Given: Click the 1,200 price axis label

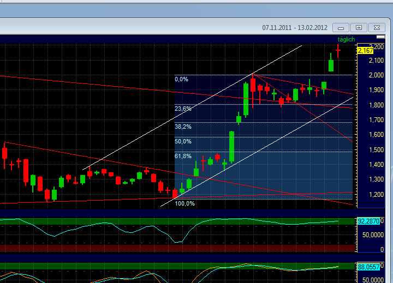Looking at the screenshot, I should (376, 194).
